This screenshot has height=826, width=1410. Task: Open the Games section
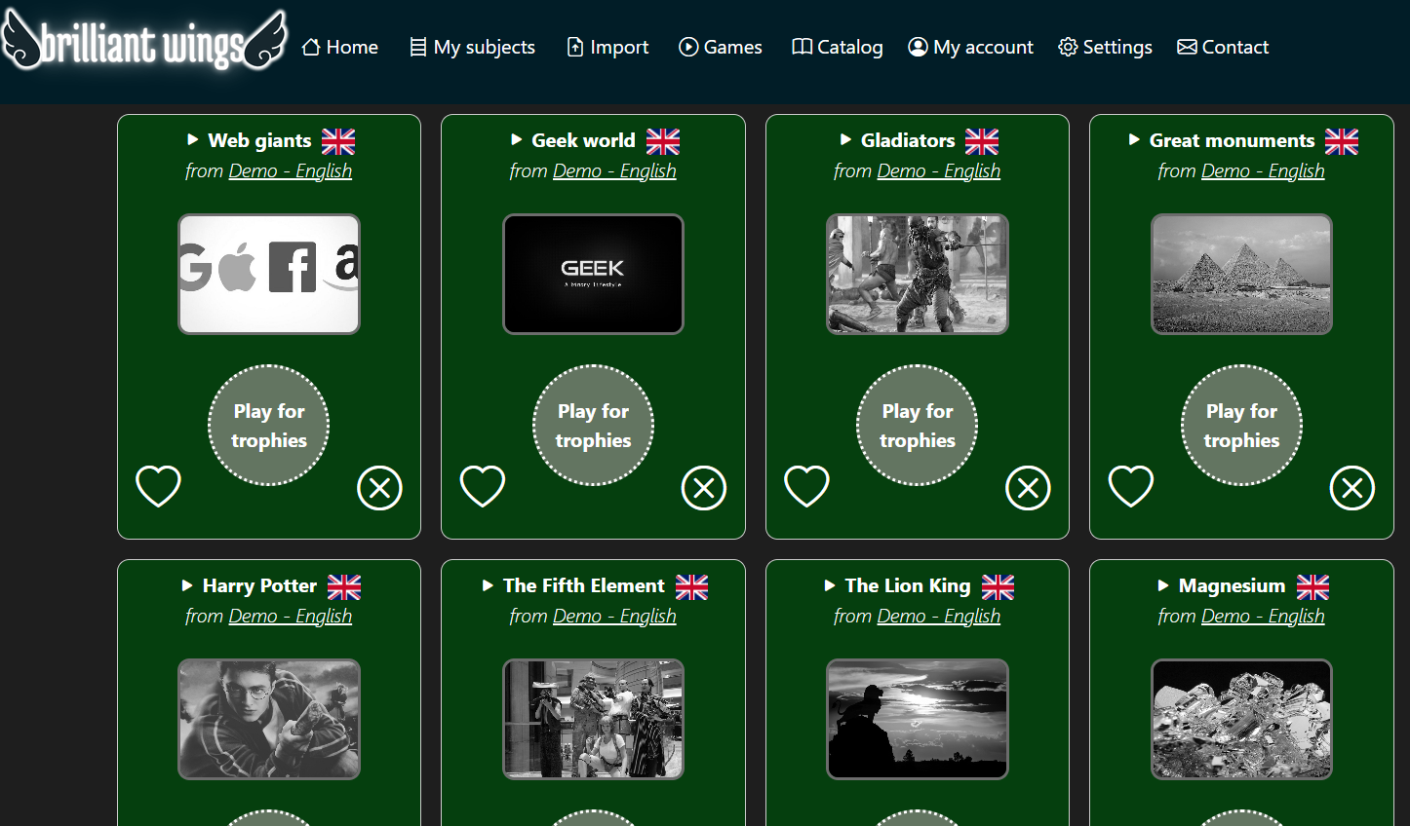(x=721, y=47)
